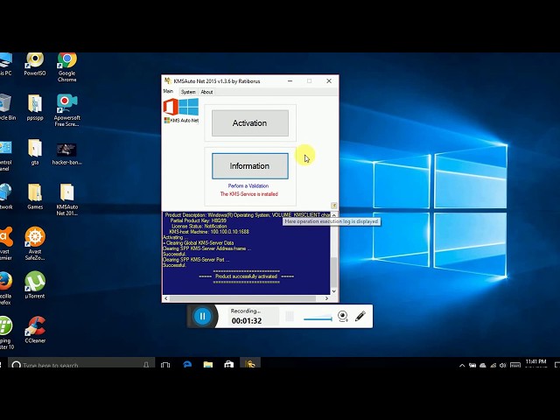Toggle the recorder webcam icon
Screen dimensions: 560x420
pyautogui.click(x=342, y=316)
